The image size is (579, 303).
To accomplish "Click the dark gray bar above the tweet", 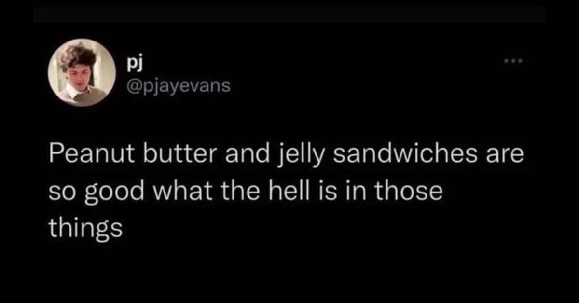I will [x=289, y=14].
